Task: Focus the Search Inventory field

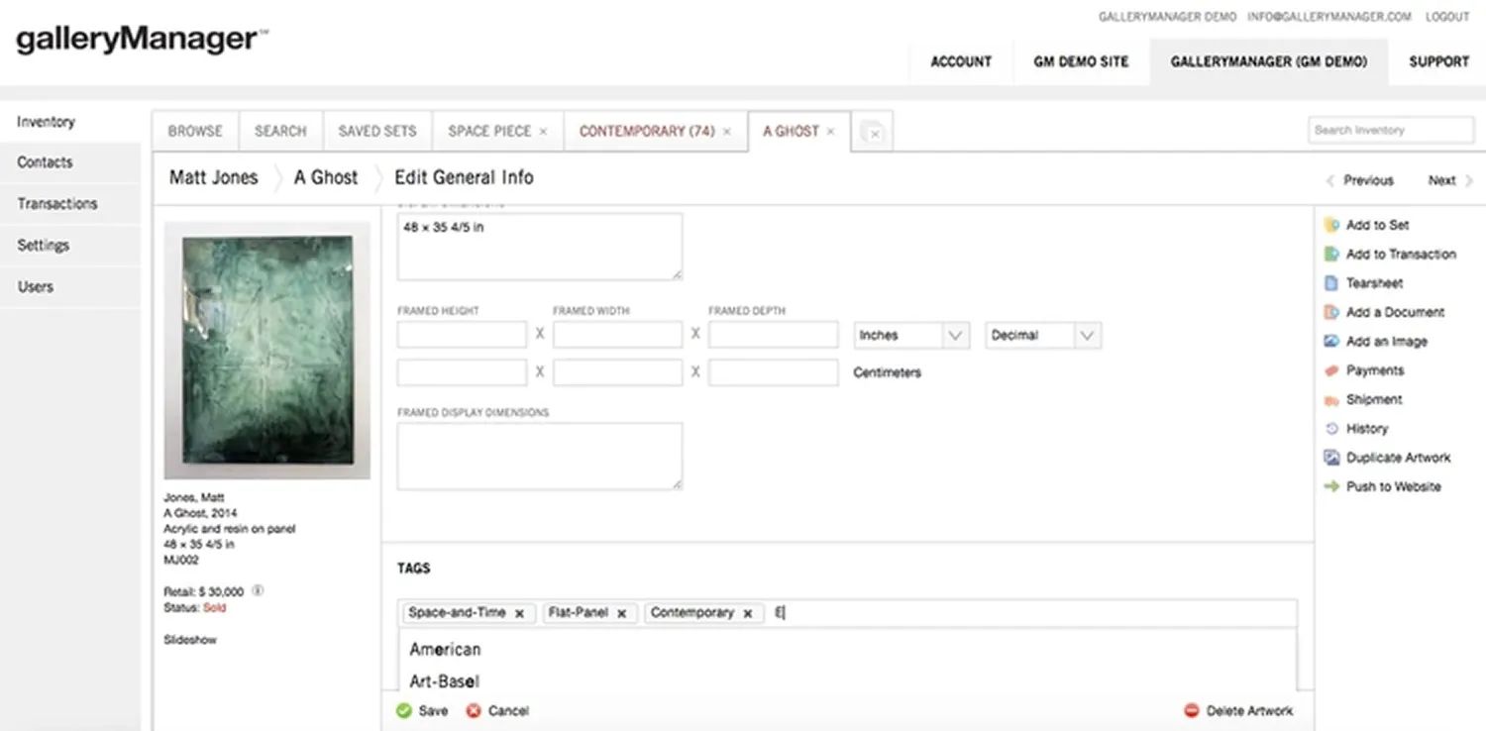Action: 1391,130
